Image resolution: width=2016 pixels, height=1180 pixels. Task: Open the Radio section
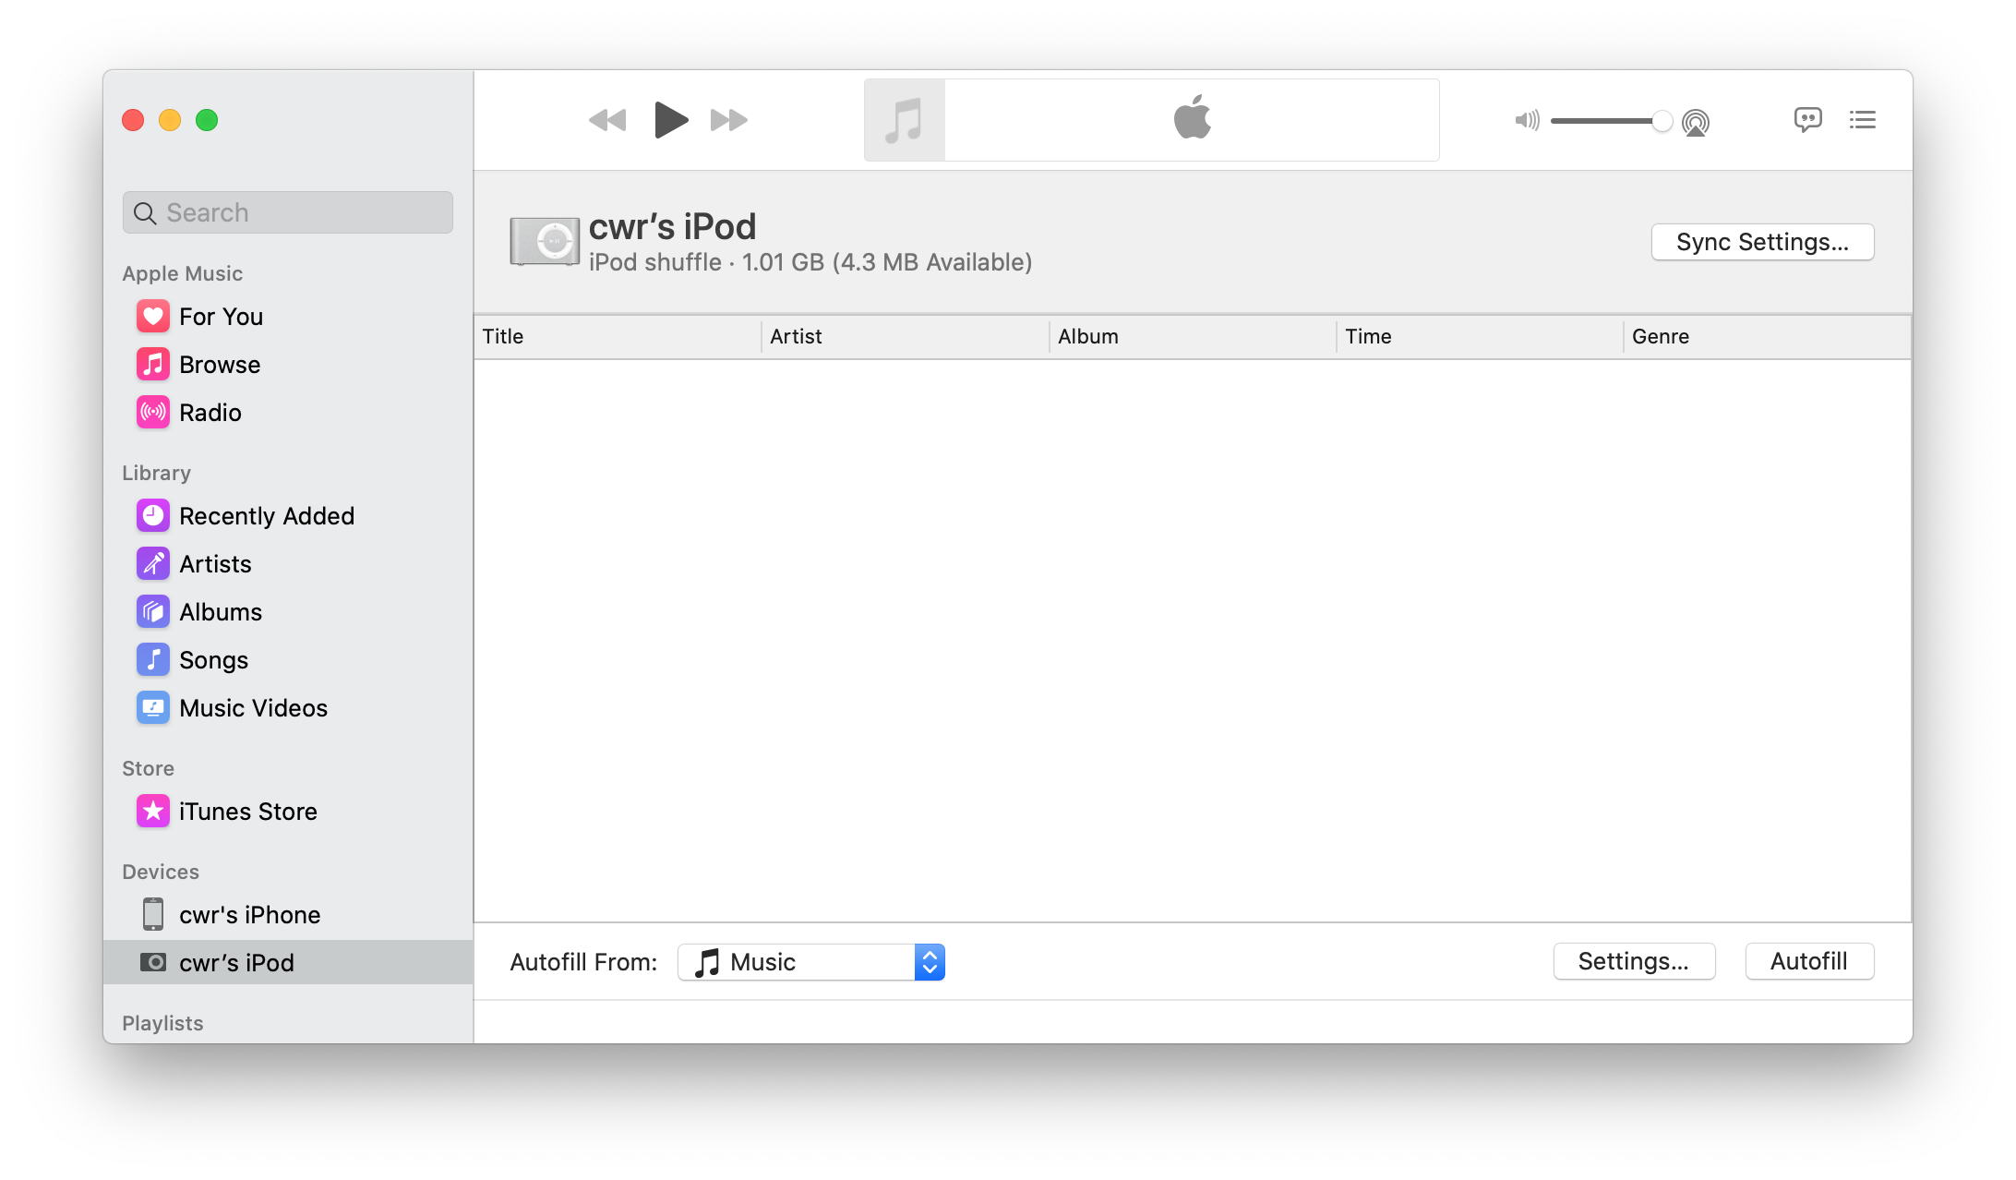(210, 413)
